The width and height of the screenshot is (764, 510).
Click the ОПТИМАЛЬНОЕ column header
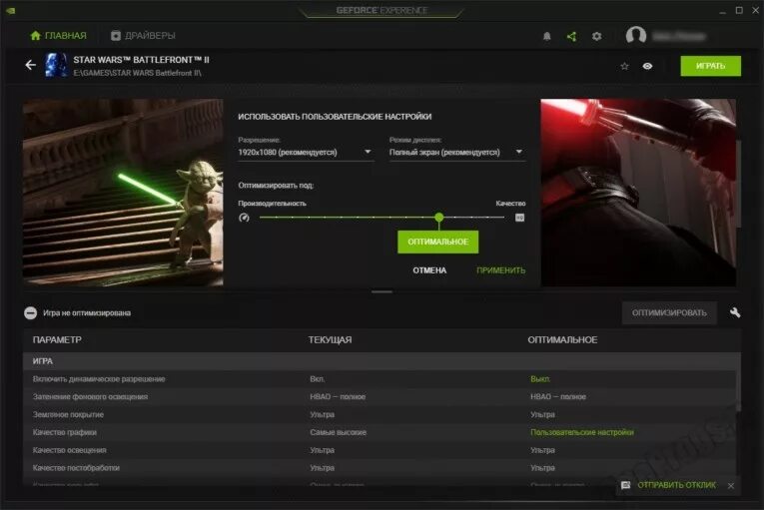(x=562, y=339)
